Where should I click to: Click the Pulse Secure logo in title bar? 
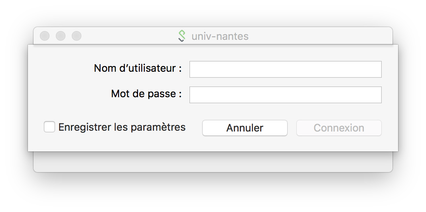pyautogui.click(x=181, y=36)
